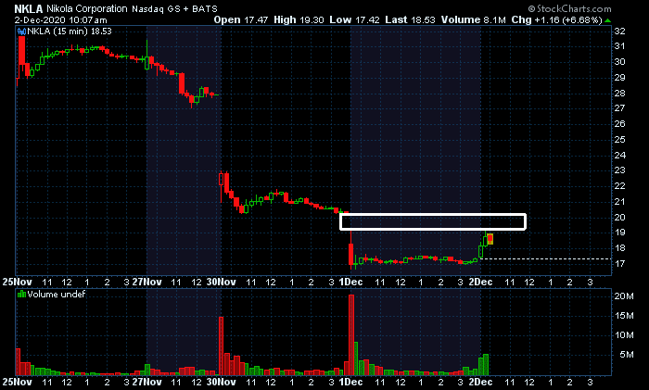Click the 19 price axis label
Viewport: 649px width, 390px height.
pos(619,233)
